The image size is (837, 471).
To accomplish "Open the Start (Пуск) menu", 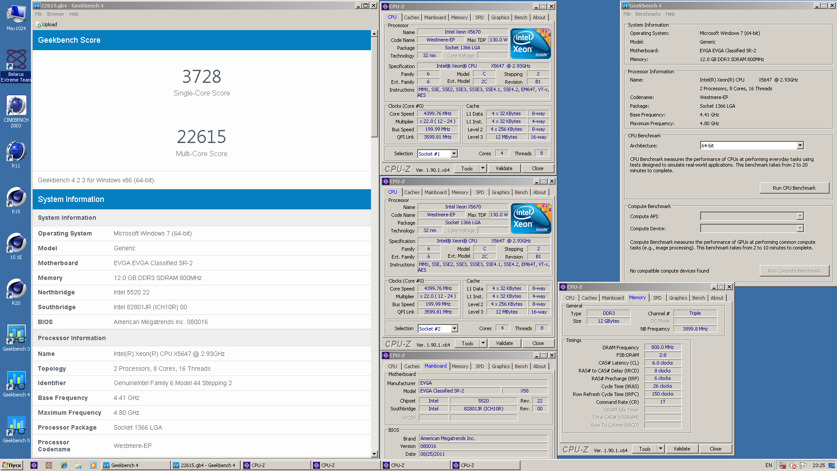I will (x=12, y=465).
